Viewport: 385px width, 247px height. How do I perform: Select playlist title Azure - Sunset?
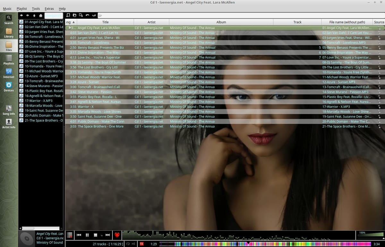pyautogui.click(x=88, y=82)
